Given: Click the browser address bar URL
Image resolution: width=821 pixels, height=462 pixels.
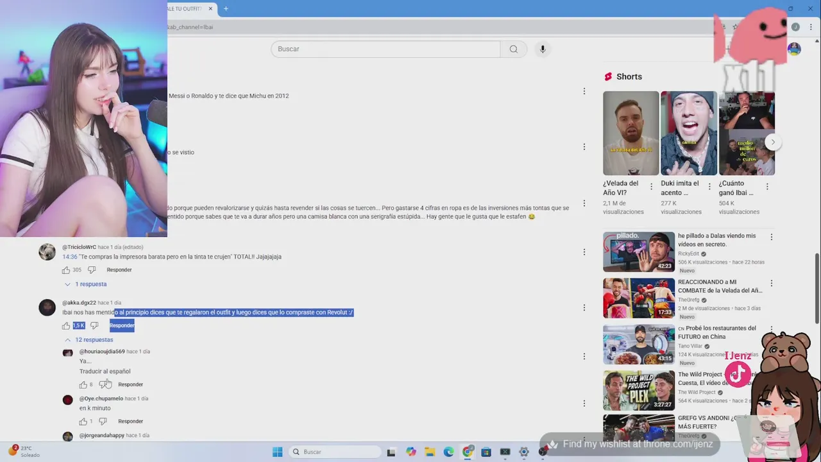Looking at the screenshot, I should pyautogui.click(x=190, y=27).
